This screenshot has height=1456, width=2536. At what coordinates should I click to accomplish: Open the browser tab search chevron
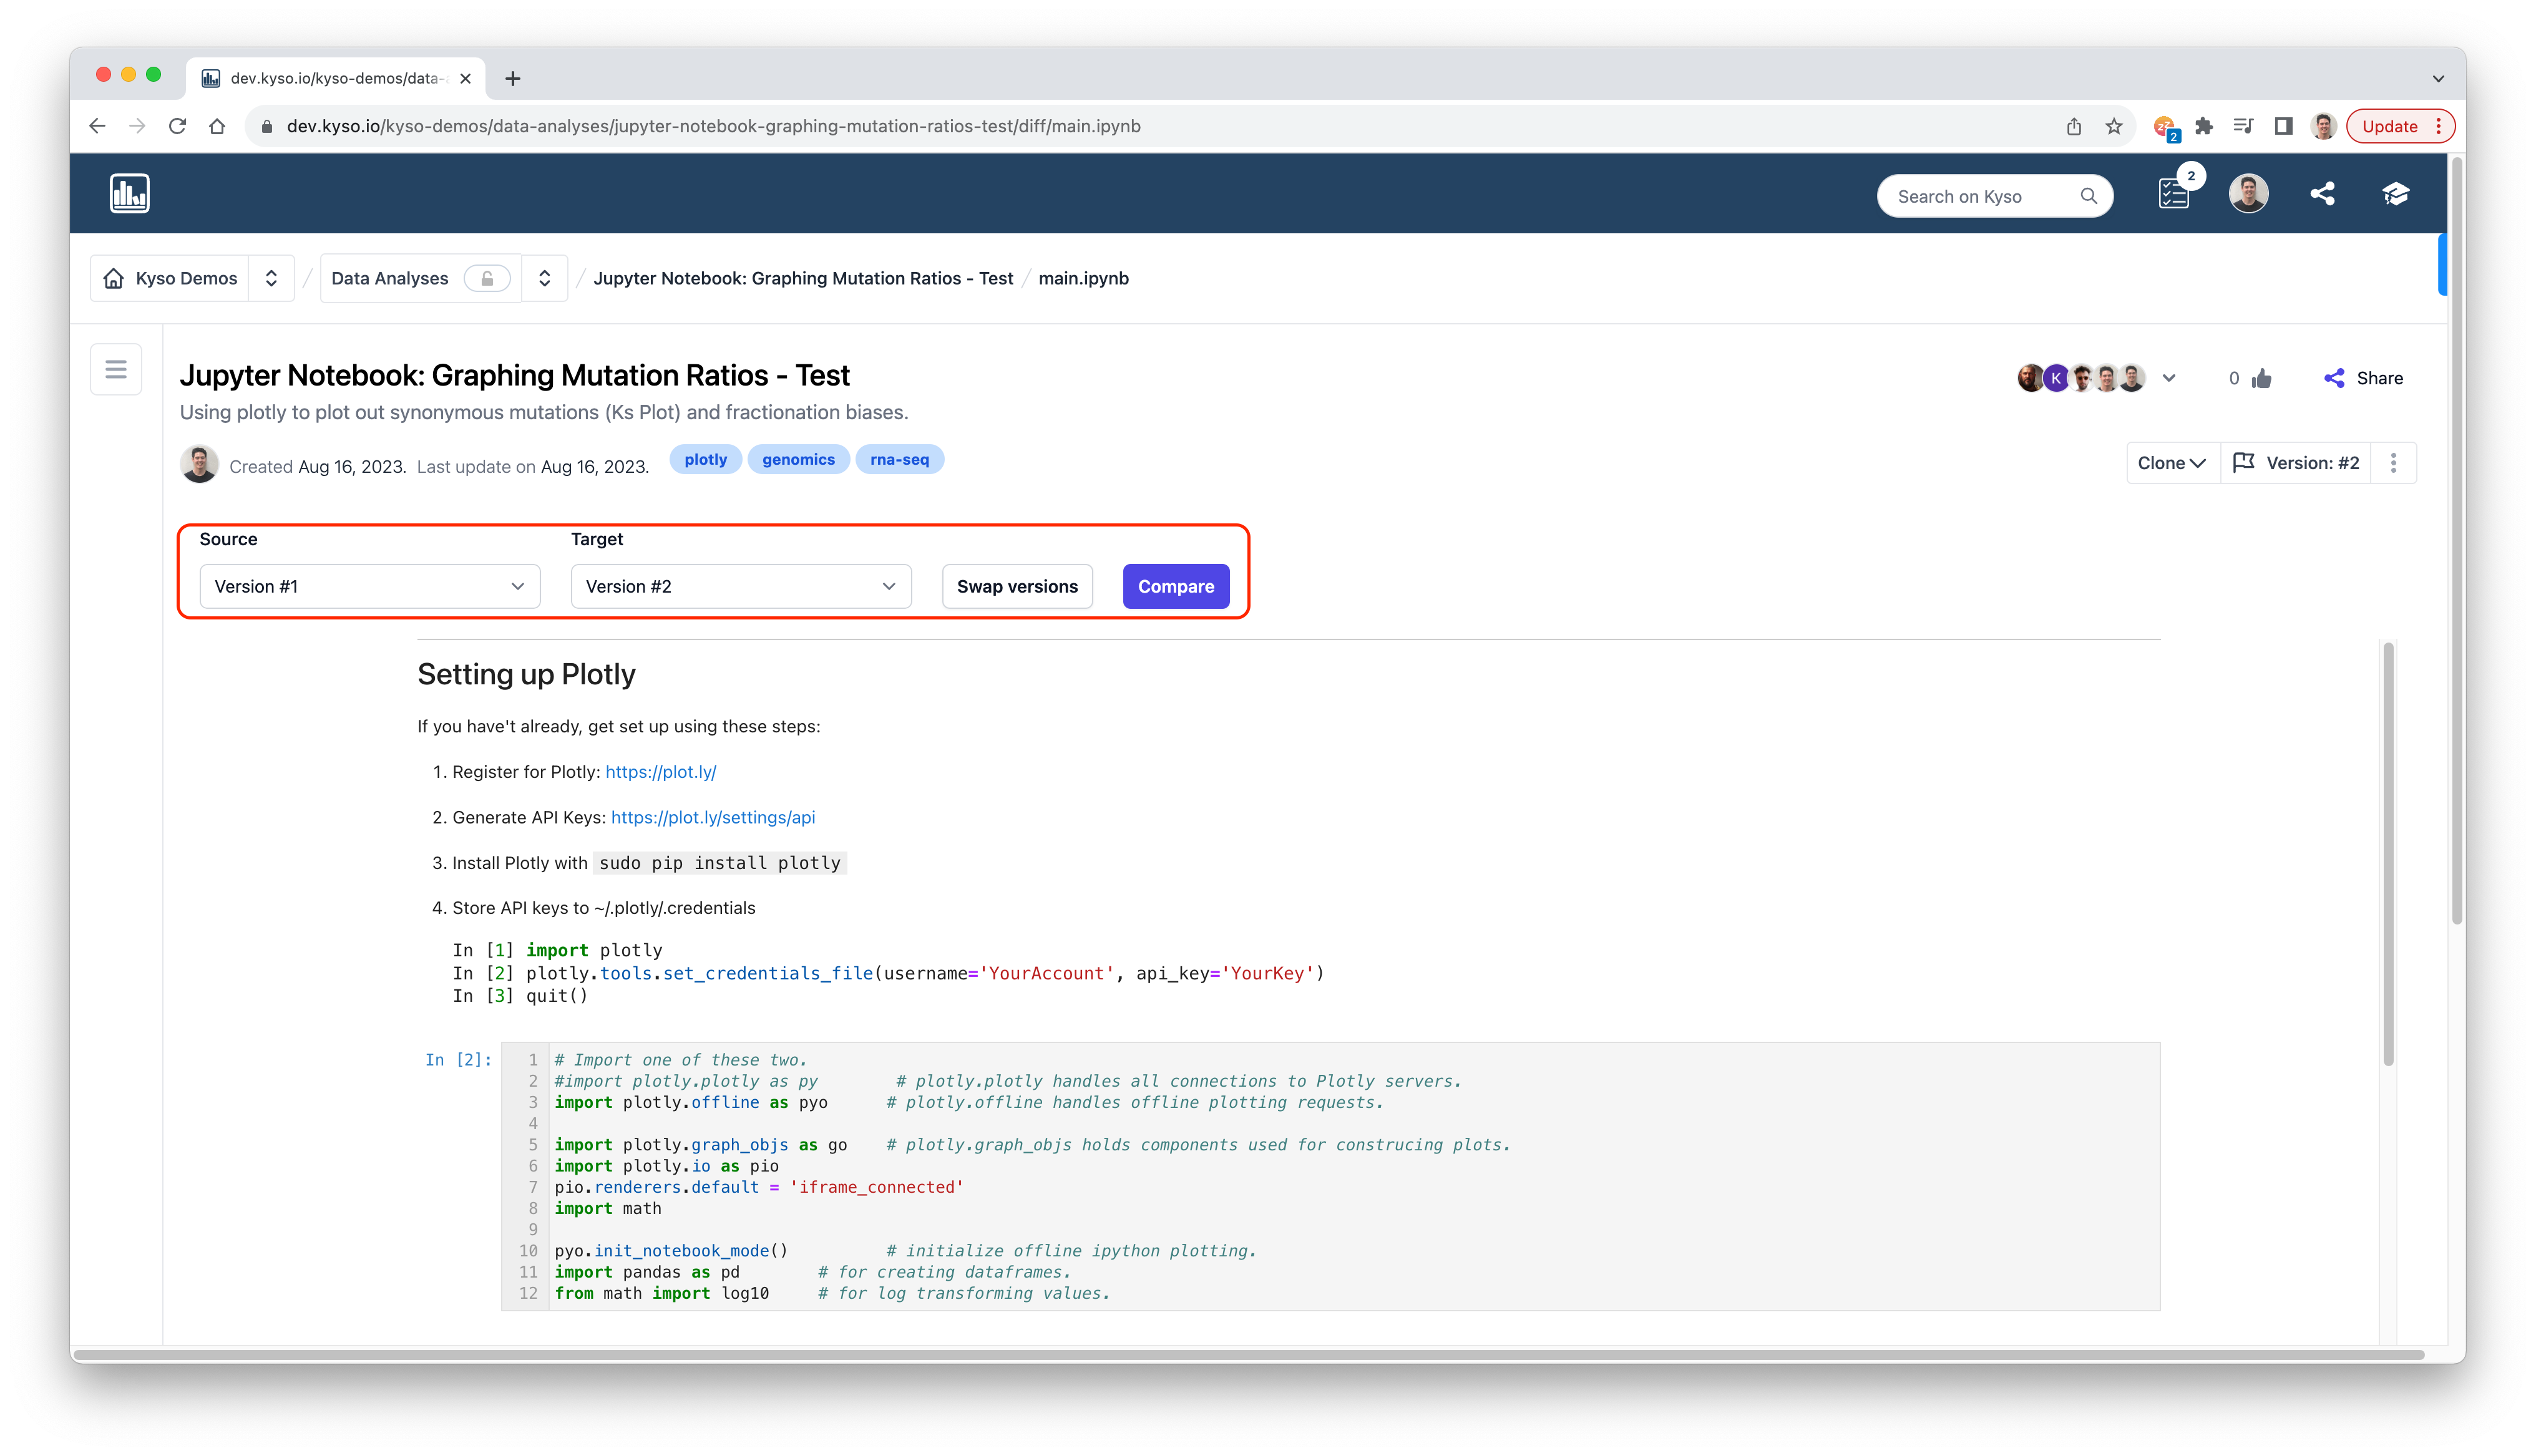[x=2438, y=78]
